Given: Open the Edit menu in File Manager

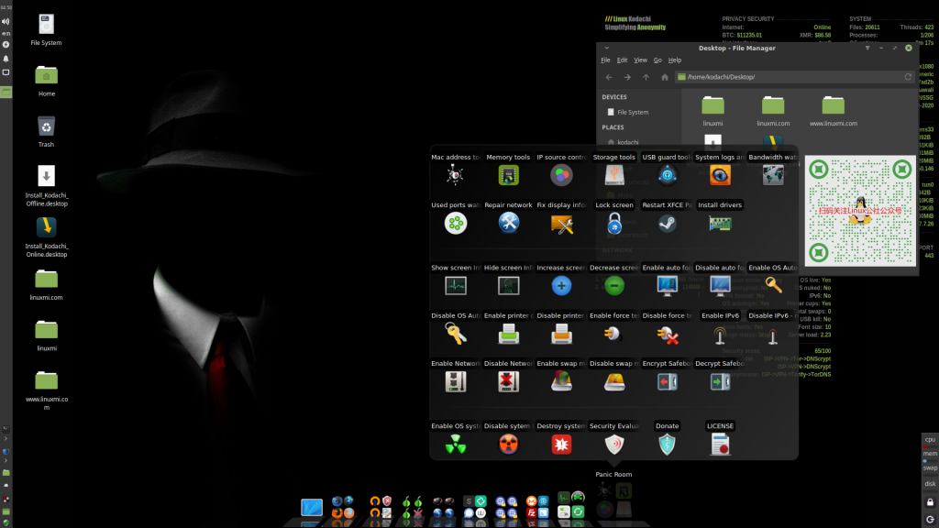Looking at the screenshot, I should click(x=623, y=60).
